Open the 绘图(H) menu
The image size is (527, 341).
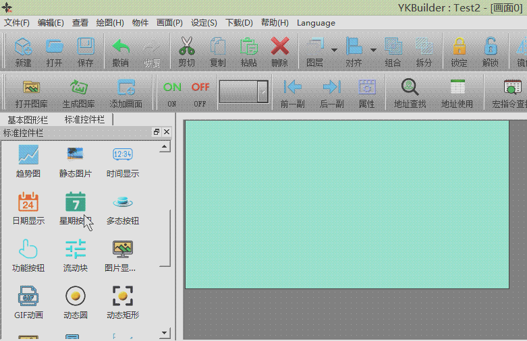[x=109, y=22]
